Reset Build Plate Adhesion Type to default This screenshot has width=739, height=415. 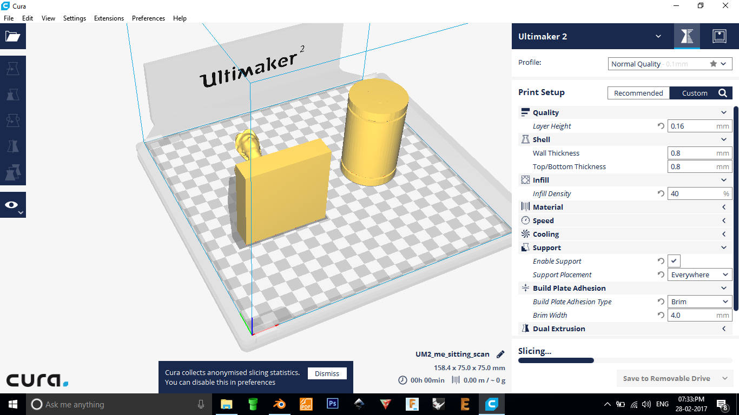(661, 302)
